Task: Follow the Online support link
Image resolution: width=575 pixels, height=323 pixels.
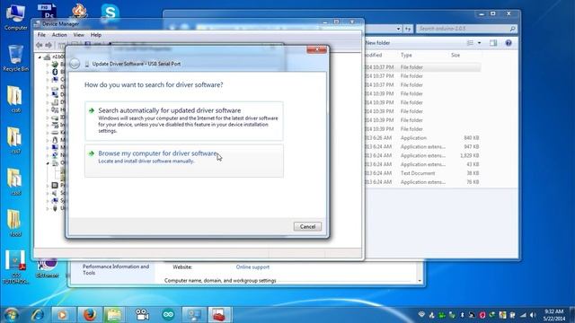Action: (x=252, y=267)
